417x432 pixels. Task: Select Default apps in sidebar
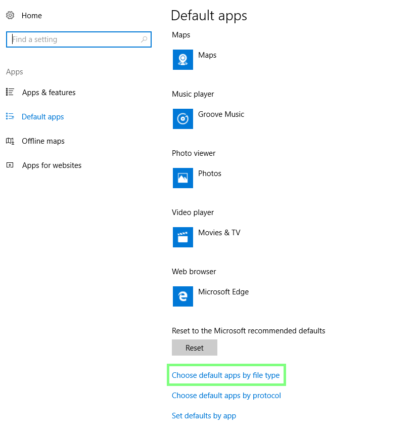pos(42,117)
